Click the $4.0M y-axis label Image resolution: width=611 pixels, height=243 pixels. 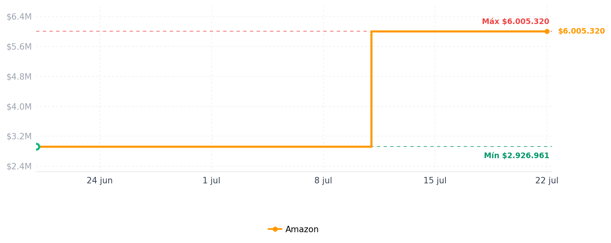[x=19, y=106]
